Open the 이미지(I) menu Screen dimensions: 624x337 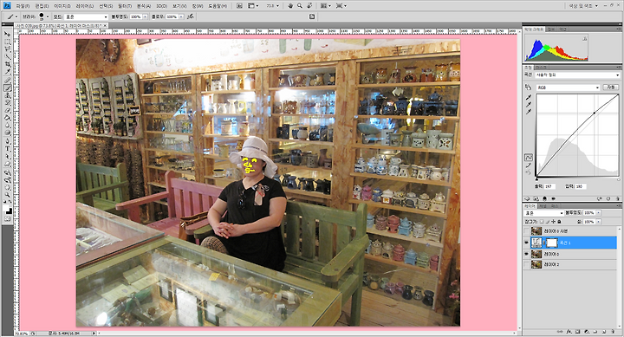pyautogui.click(x=62, y=6)
